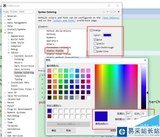Cancel color dialog with 取消 button

[x=68, y=130]
